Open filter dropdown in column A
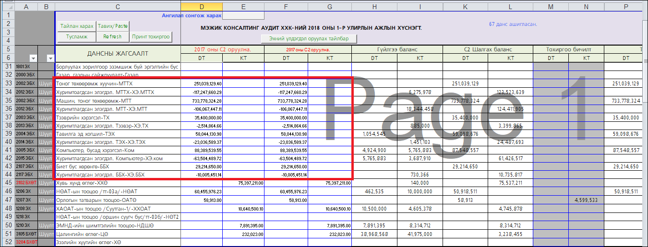This screenshot has width=648, height=247. click(32, 58)
